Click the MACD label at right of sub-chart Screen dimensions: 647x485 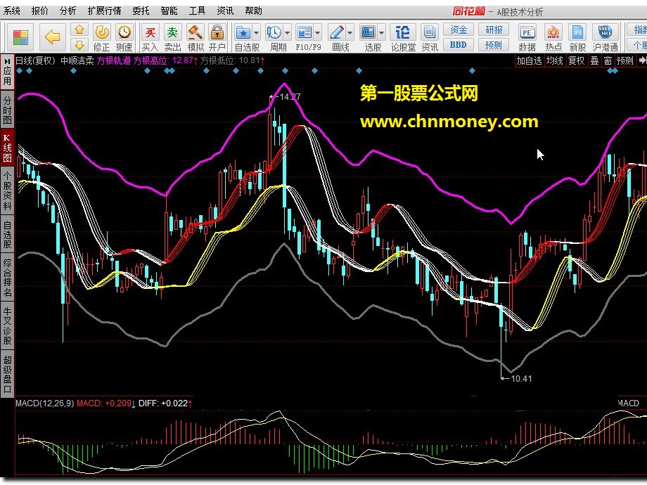point(629,403)
